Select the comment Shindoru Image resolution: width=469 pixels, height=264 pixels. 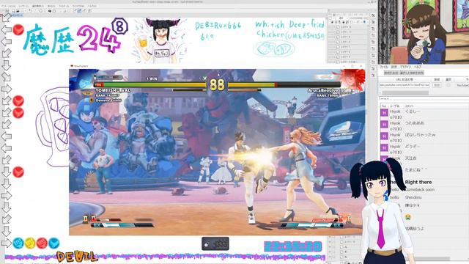[x=413, y=197]
